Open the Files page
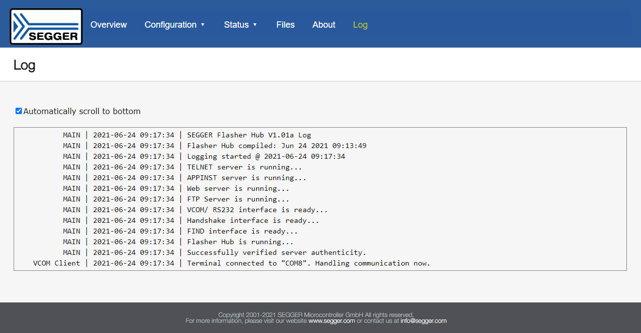This screenshot has height=333, width=641. 285,24
